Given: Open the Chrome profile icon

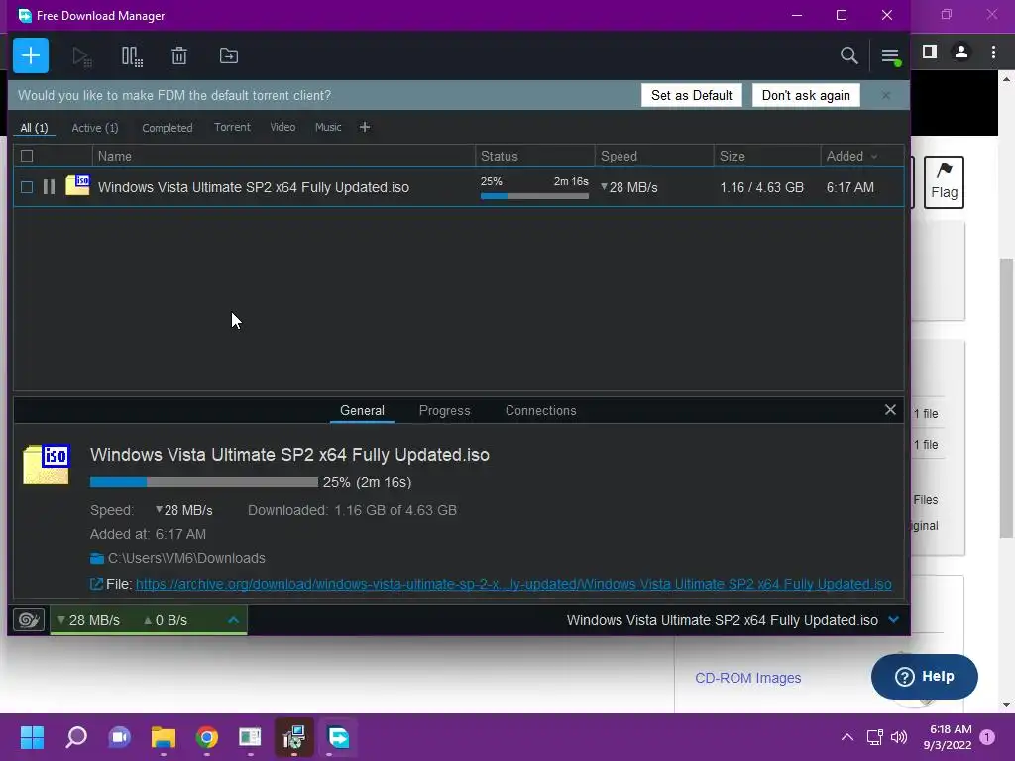Looking at the screenshot, I should (x=961, y=52).
